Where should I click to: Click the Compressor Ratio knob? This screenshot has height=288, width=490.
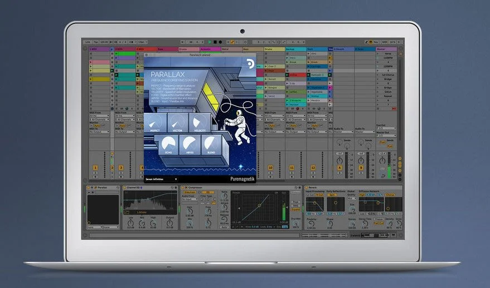pos(225,196)
